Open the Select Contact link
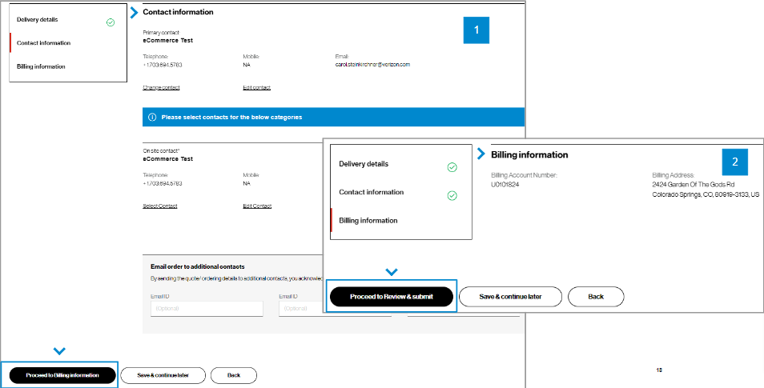764x388 pixels. [160, 206]
